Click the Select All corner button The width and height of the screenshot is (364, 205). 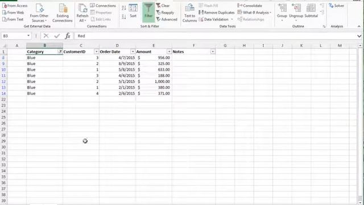tap(4, 46)
